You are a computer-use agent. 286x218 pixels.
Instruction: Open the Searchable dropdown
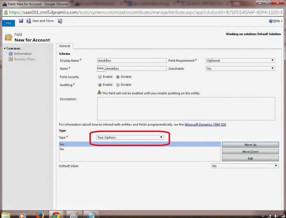[x=240, y=69]
